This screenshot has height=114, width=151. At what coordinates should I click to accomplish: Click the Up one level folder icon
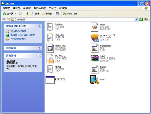(x=27, y=14)
